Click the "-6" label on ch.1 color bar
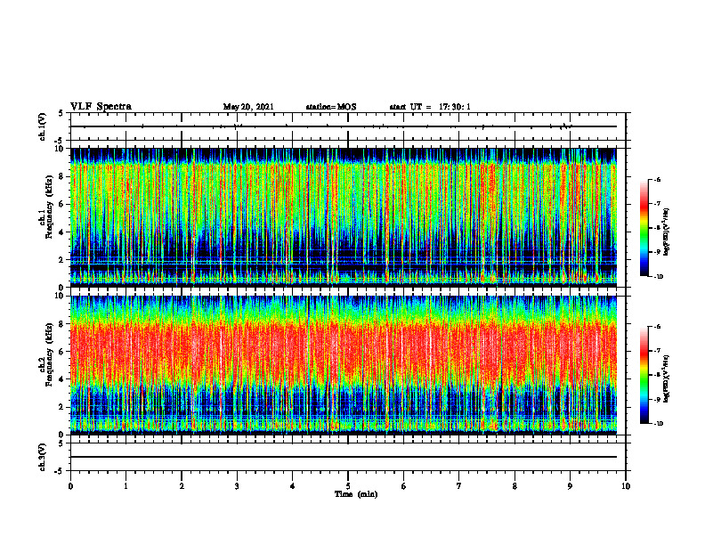The width and height of the screenshot is (705, 545). 657,180
